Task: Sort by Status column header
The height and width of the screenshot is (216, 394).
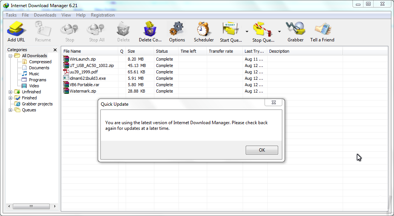Action: [x=166, y=51]
